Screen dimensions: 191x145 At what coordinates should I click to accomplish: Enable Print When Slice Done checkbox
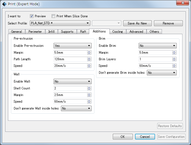click(x=53, y=16)
